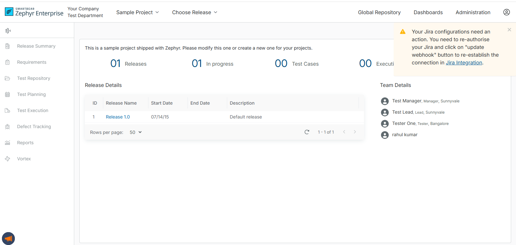Viewport: 516px width, 245px height.
Task: Open Global Repository from top navigation
Action: click(379, 12)
